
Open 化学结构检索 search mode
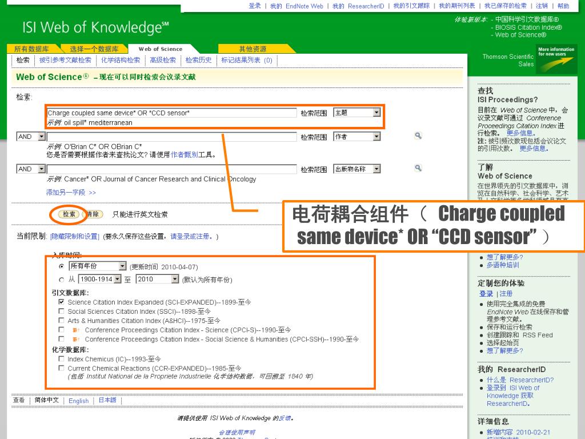(x=121, y=60)
